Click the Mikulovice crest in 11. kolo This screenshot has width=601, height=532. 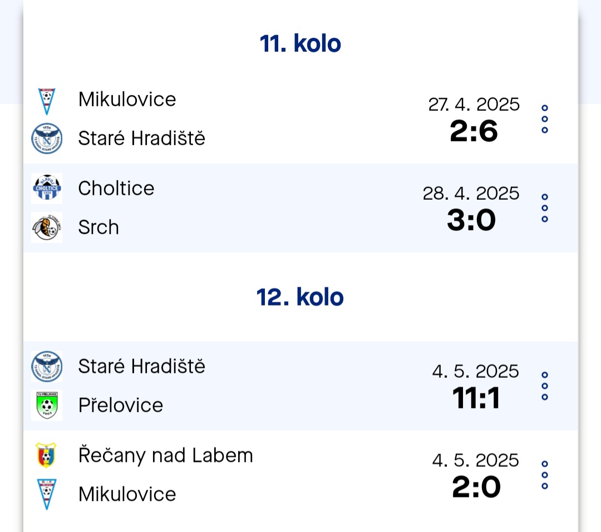click(47, 101)
